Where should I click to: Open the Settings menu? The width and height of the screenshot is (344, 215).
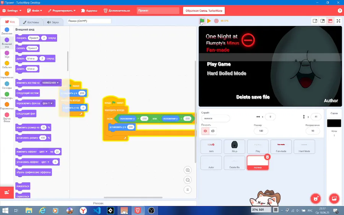click(12, 11)
